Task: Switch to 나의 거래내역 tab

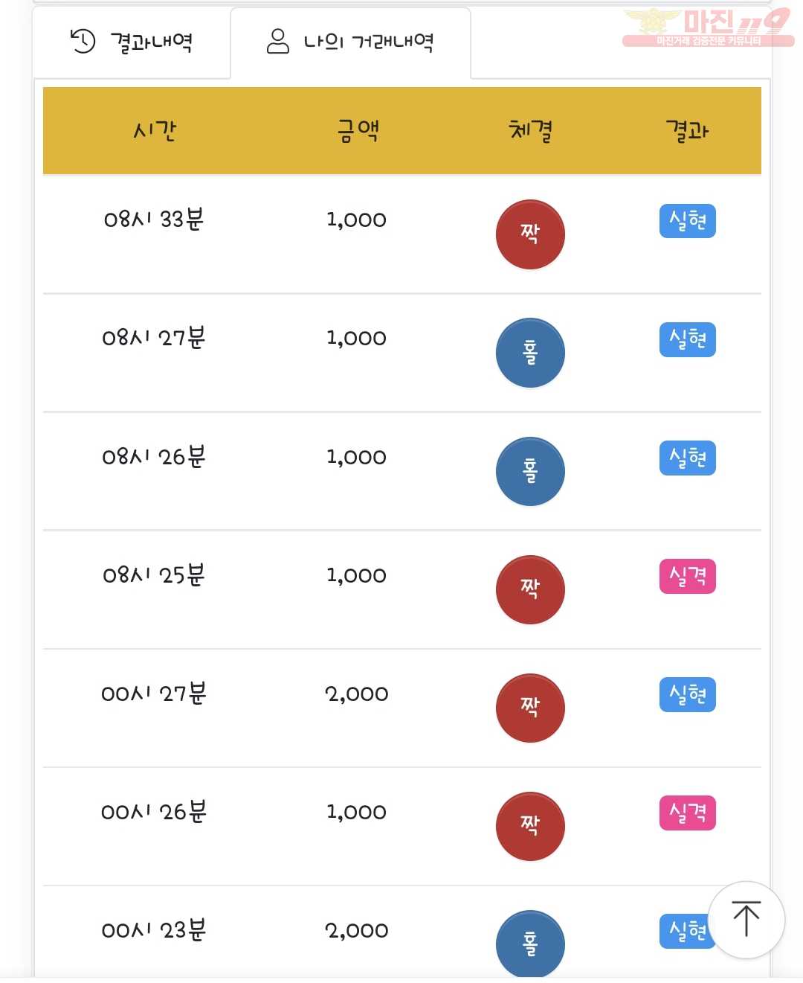Action: 350,42
